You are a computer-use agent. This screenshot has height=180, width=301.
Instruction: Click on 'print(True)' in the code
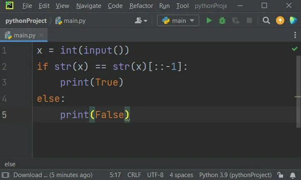92,83
